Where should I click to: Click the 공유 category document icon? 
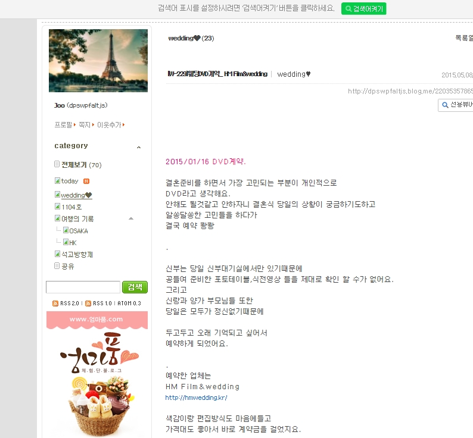click(x=57, y=265)
